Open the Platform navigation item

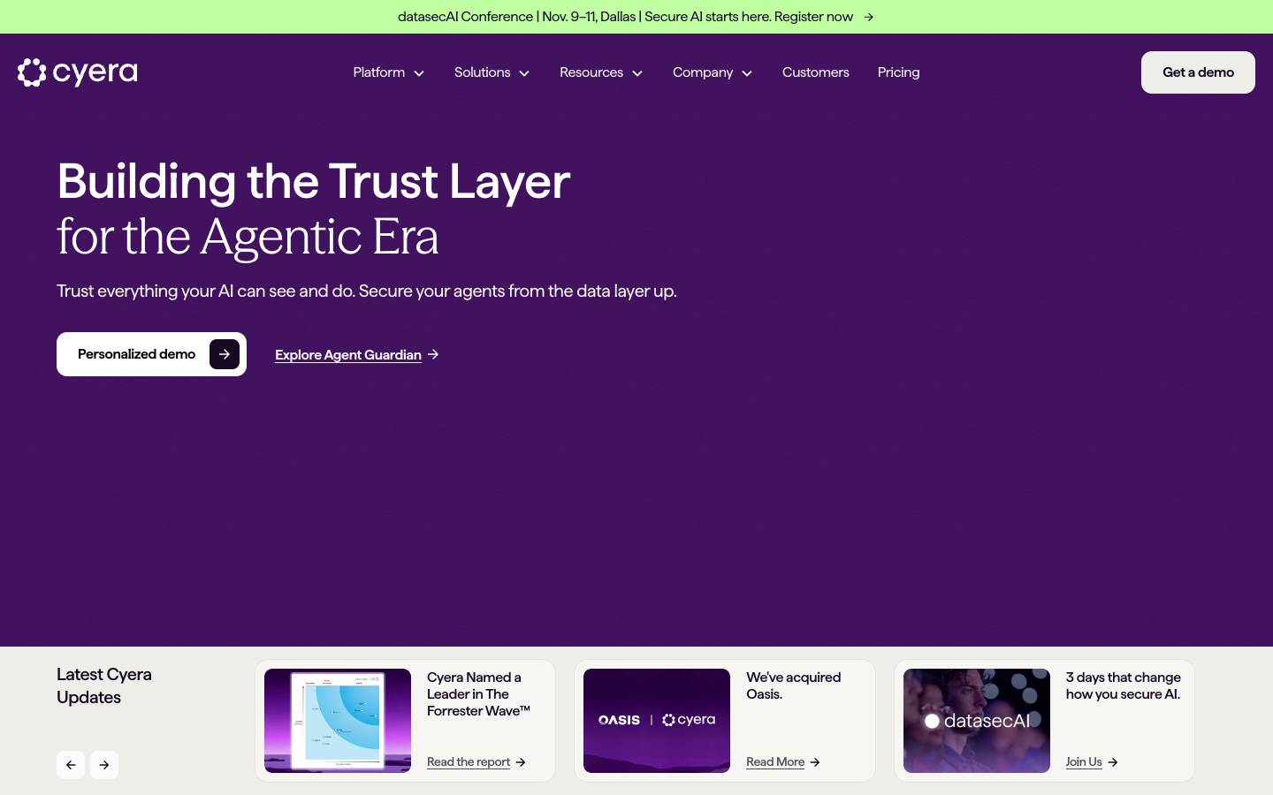coord(379,72)
